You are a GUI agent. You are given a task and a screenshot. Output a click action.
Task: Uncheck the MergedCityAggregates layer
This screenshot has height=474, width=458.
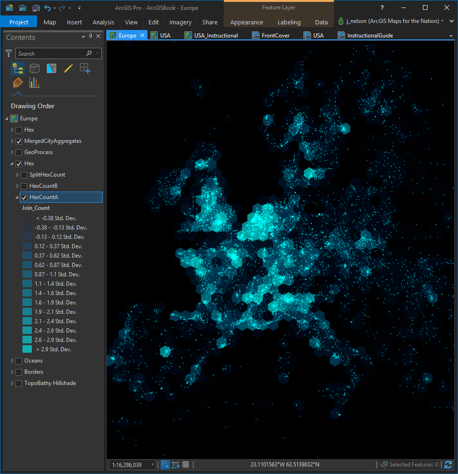pos(19,141)
